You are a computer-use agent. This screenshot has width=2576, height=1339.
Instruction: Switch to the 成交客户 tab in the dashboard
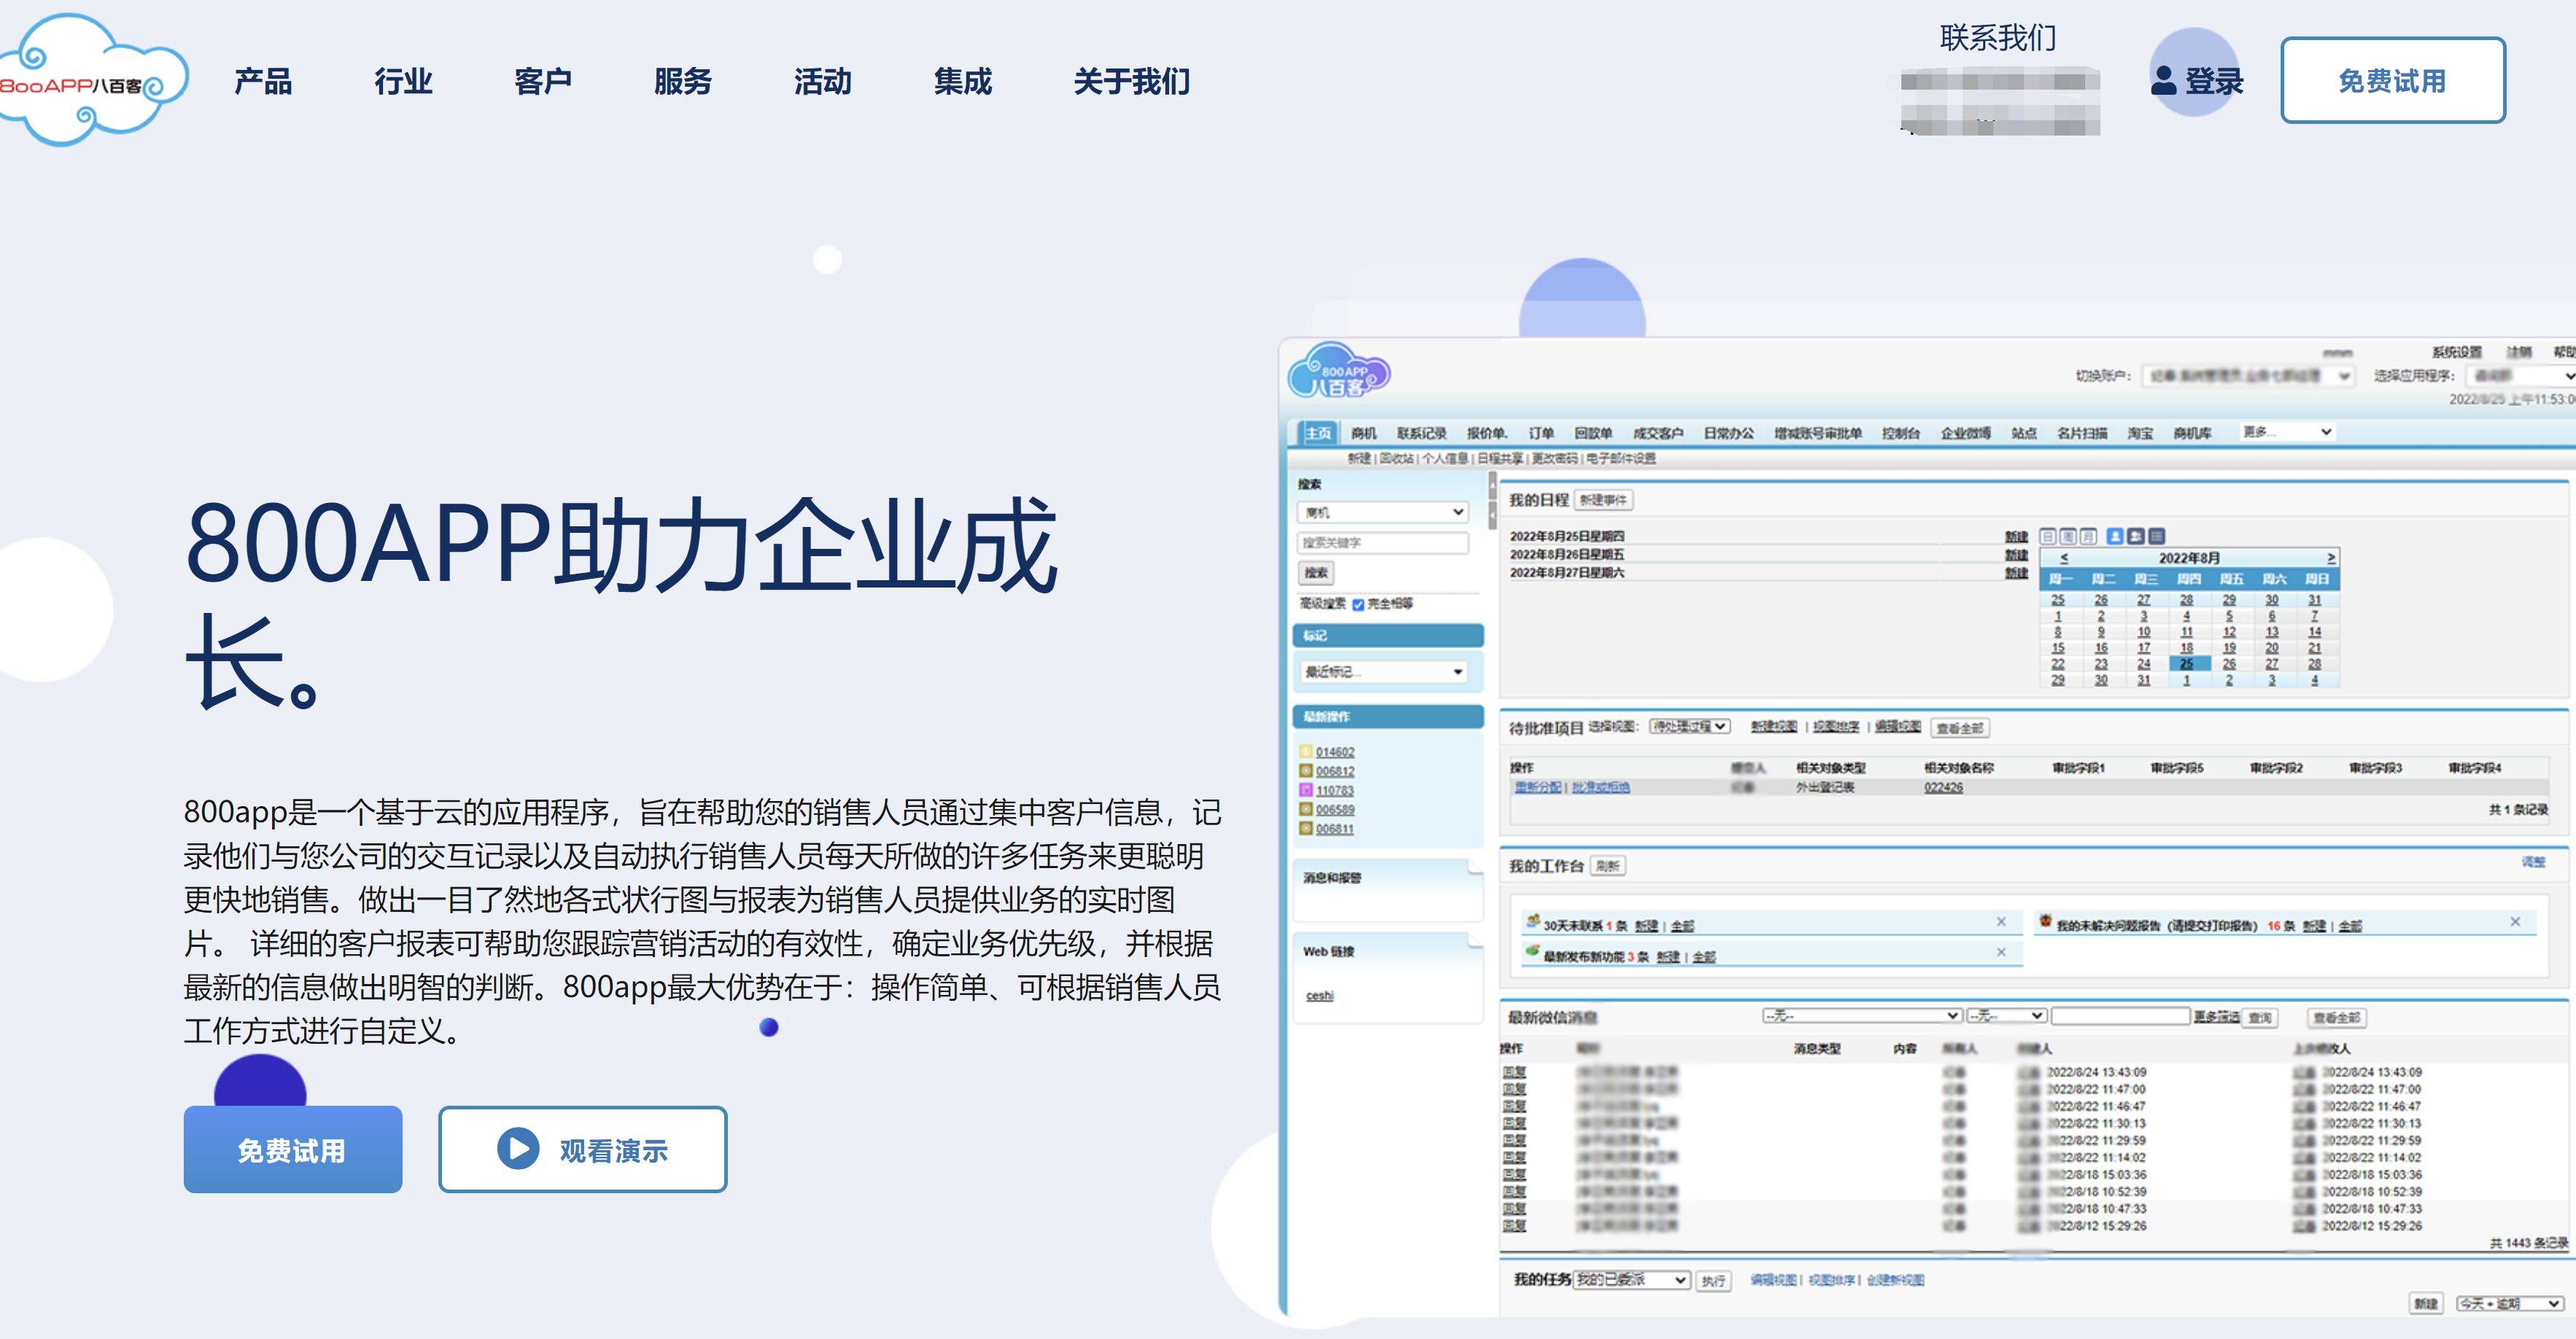(1658, 433)
